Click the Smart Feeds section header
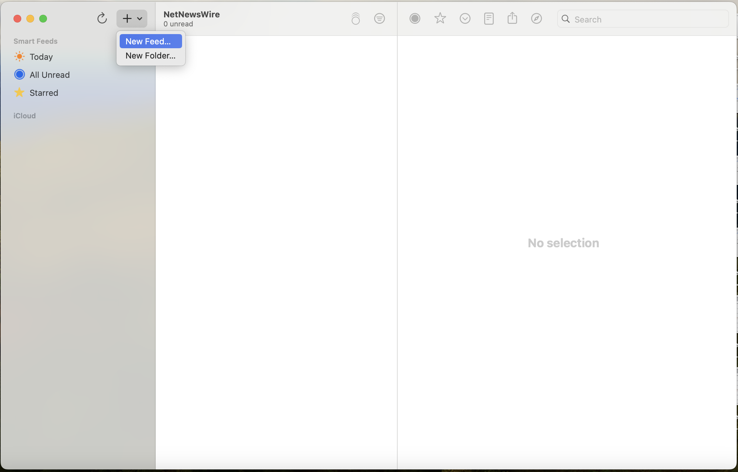The image size is (738, 472). 35,41
